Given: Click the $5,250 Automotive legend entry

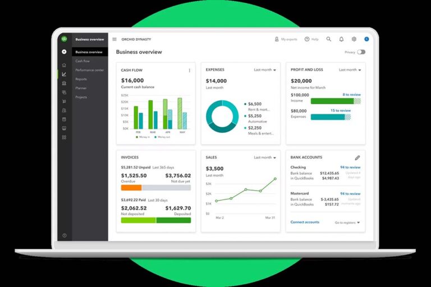Looking at the screenshot, I should point(256,119).
